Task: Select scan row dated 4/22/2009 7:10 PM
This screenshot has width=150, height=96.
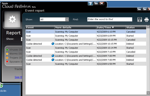Action: (x=86, y=52)
